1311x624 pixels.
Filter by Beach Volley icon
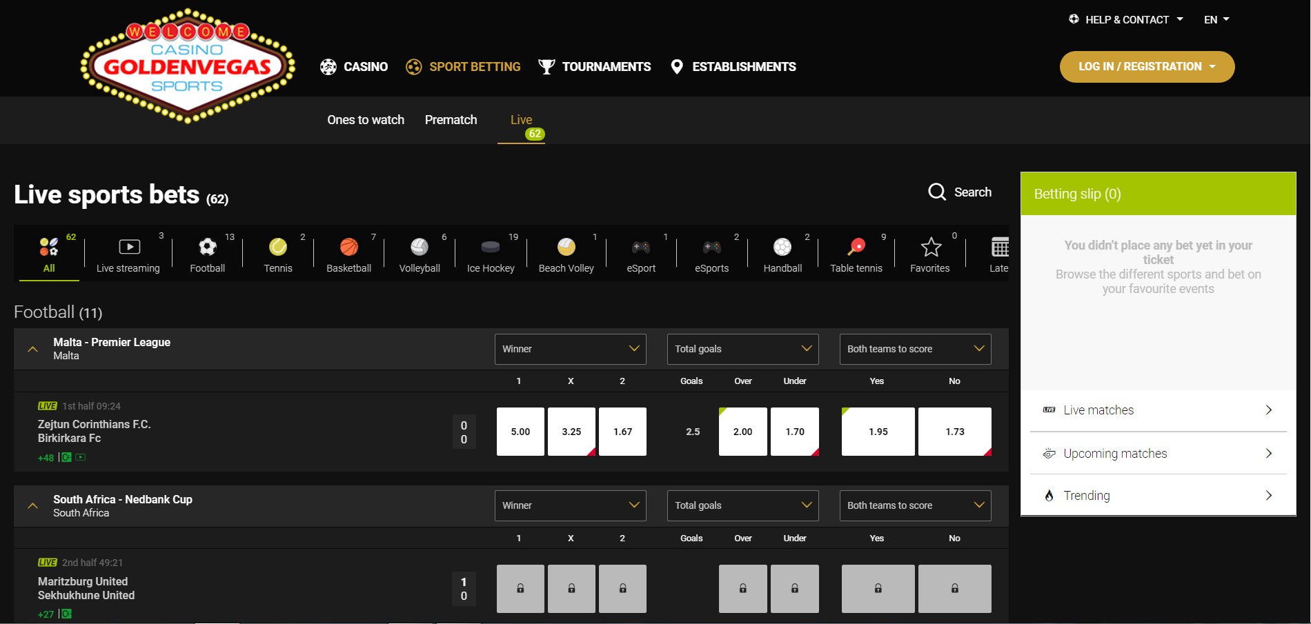[566, 246]
